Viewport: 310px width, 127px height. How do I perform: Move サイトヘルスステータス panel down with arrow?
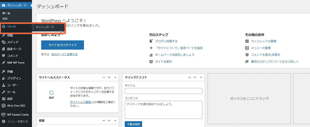pyautogui.click(x=109, y=77)
